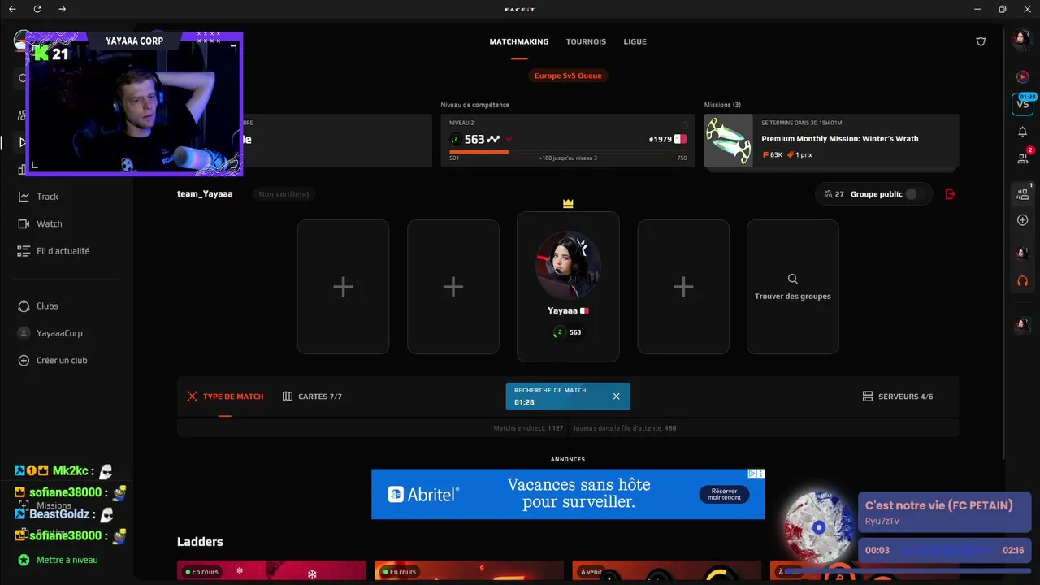The image size is (1040, 585).
Task: Open the Europe 5v5 Queue selector
Action: pyautogui.click(x=568, y=76)
